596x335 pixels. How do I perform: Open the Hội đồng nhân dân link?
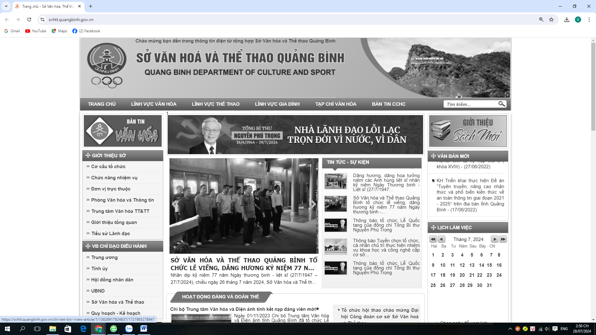[x=112, y=280]
